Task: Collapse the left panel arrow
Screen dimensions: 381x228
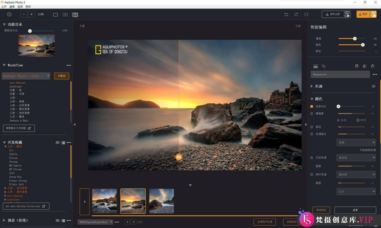Action: tap(75, 124)
